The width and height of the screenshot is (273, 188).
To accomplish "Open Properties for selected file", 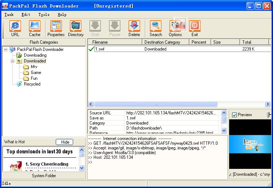I will 56,29.
